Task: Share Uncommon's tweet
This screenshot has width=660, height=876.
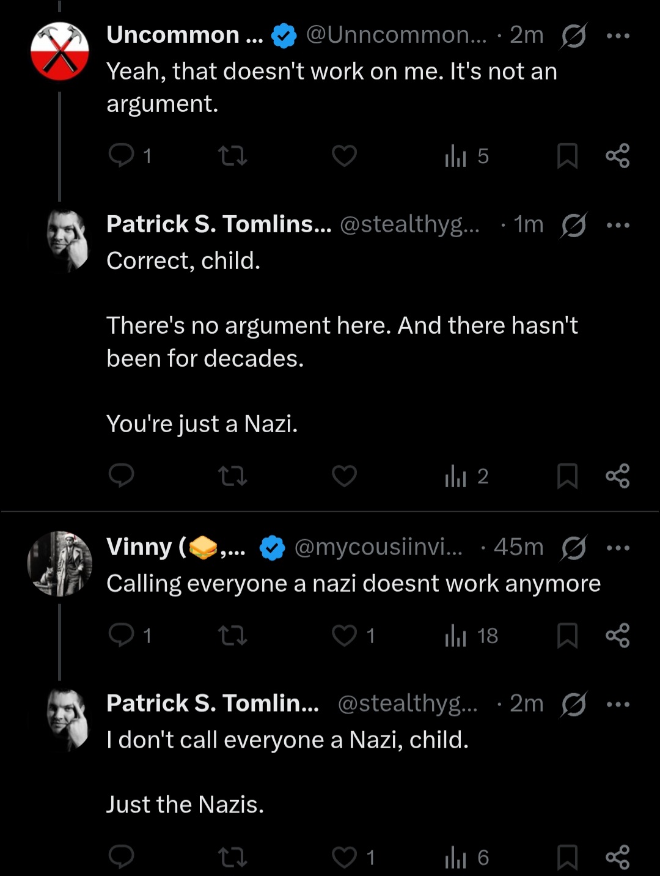Action: (617, 156)
